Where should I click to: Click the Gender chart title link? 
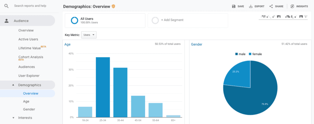[197, 45]
